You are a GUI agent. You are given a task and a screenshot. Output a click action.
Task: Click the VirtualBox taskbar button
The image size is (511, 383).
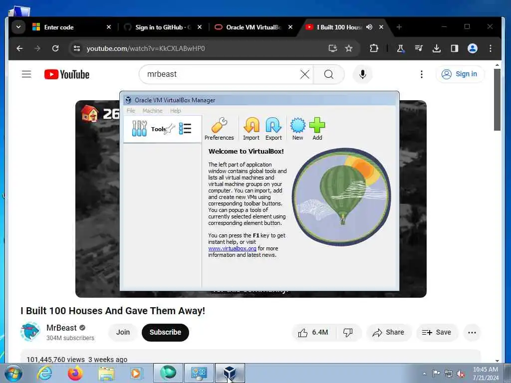230,373
